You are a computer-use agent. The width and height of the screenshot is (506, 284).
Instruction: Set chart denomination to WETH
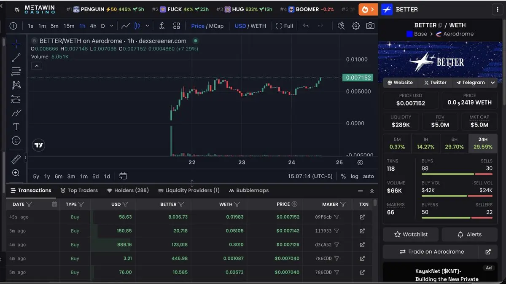point(258,26)
